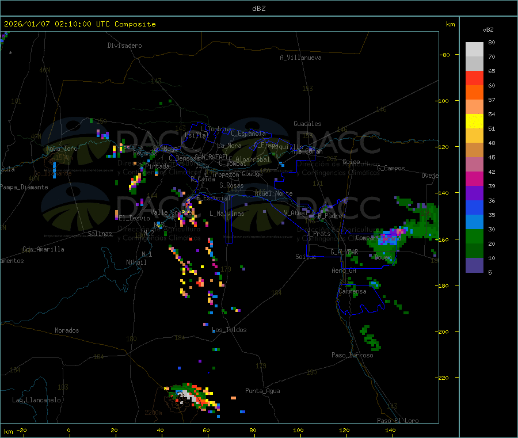Pick the magenta 39-42 dBZ legend swatch

[x=474, y=178]
